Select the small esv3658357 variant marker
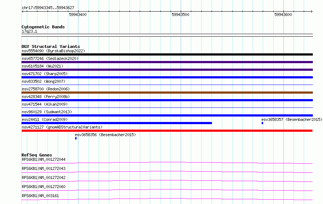 tap(262, 123)
